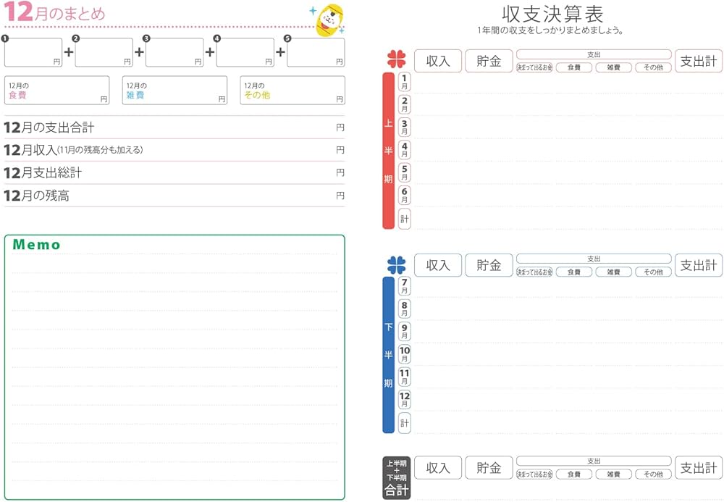The width and height of the screenshot is (724, 502).
Task: Click the 収入 button in the first-half header
Action: point(437,61)
